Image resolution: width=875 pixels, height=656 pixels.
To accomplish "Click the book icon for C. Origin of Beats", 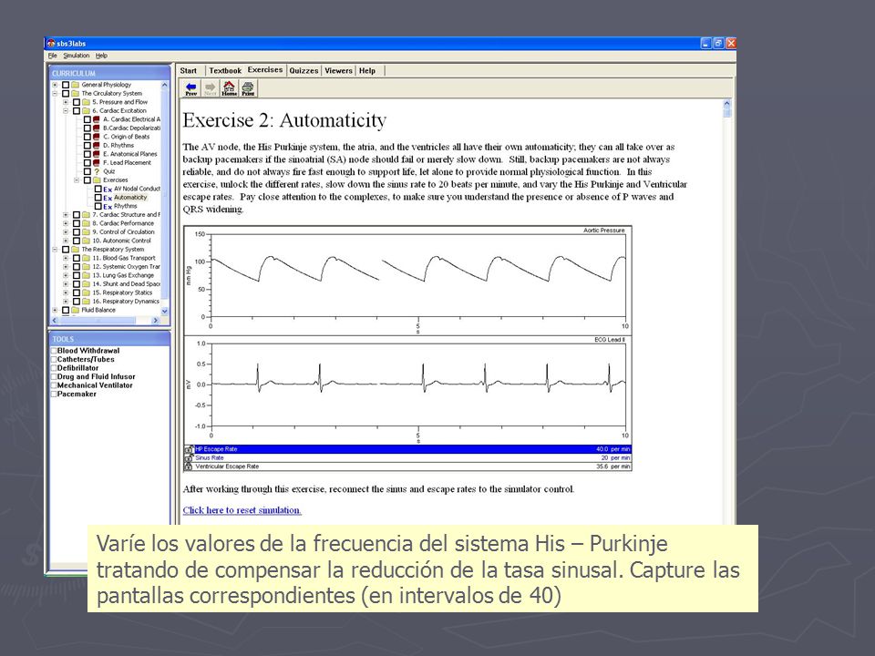I will click(x=97, y=137).
